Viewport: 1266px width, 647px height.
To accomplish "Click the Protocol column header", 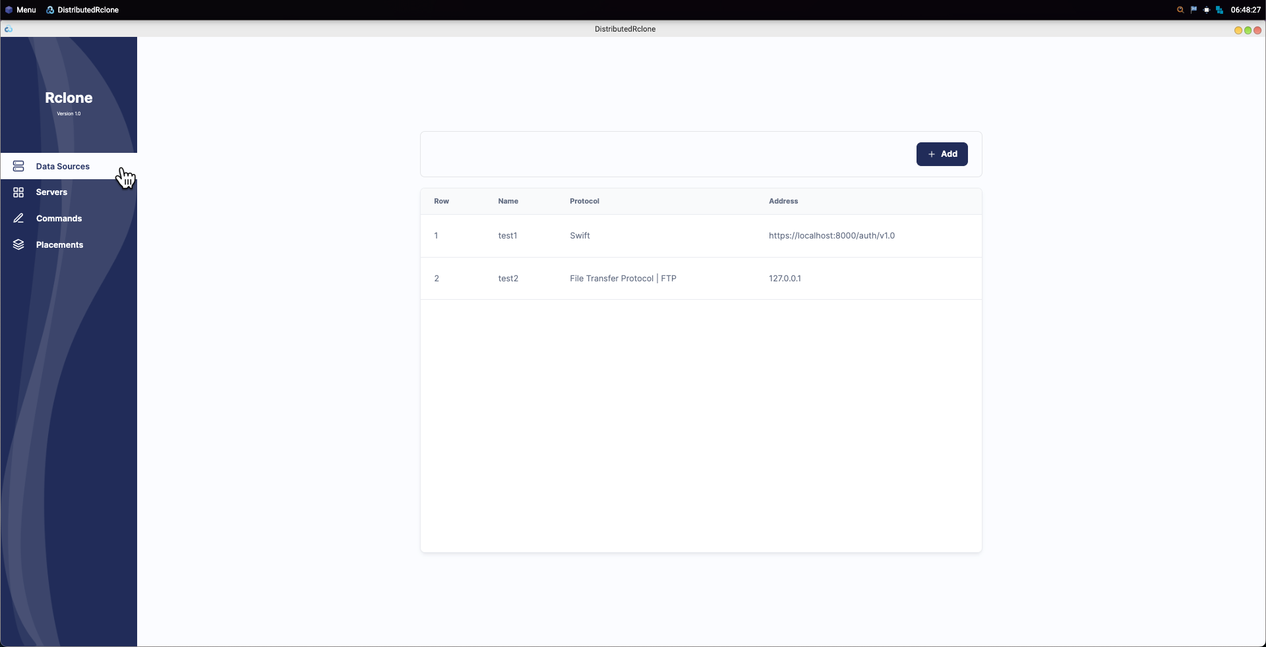I will point(584,202).
